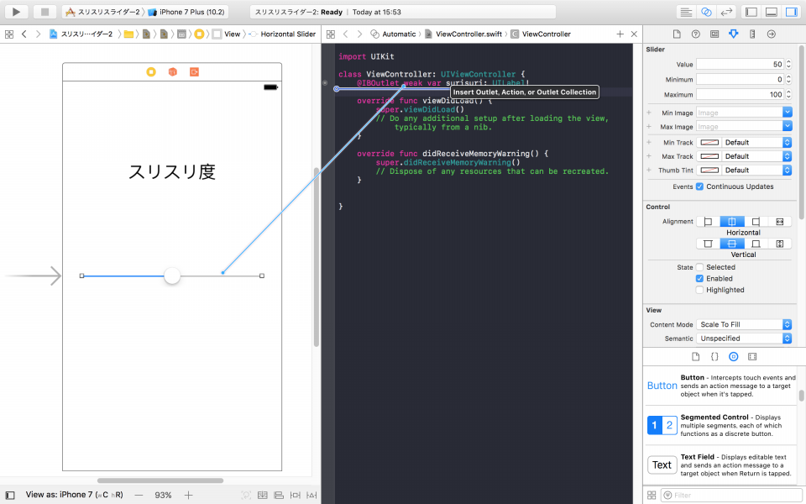Add a new assistant editor pane
Image resolution: width=806 pixels, height=504 pixels.
(x=620, y=34)
